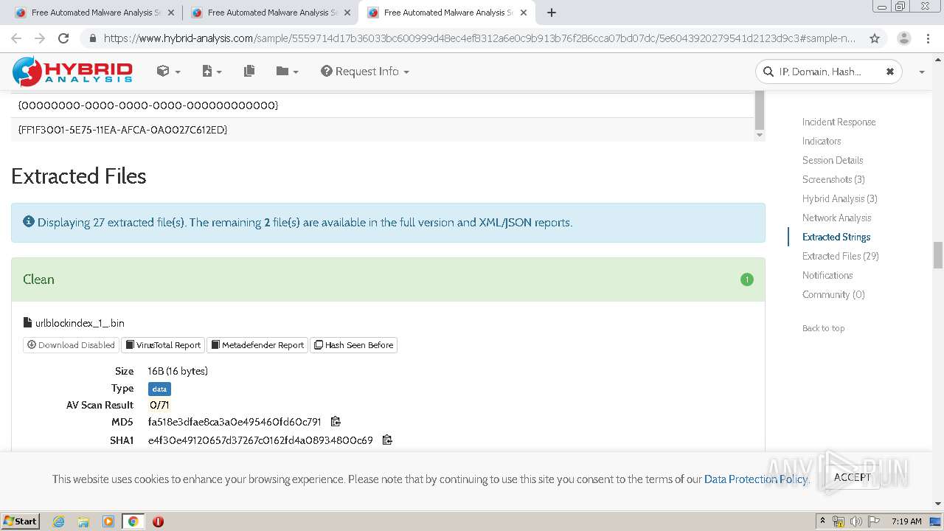944x531 pixels.
Task: Jump to Screenshots (3) section
Action: 833,179
